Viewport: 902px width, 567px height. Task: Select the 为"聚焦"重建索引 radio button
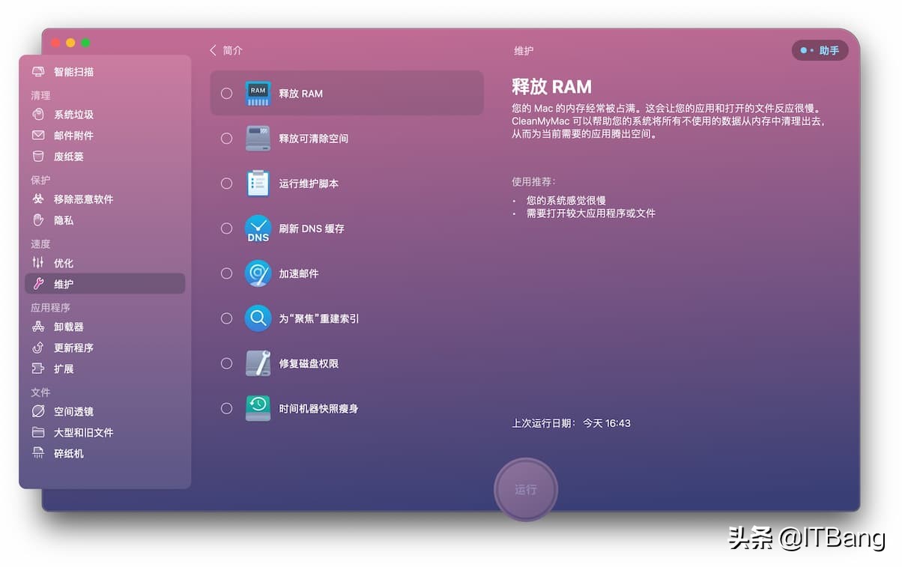coord(226,318)
